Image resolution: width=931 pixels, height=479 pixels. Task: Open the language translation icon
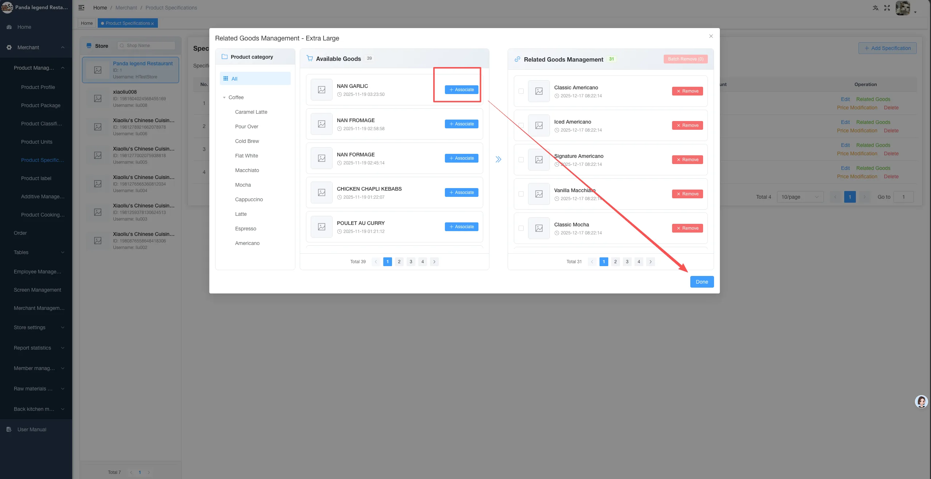point(875,8)
